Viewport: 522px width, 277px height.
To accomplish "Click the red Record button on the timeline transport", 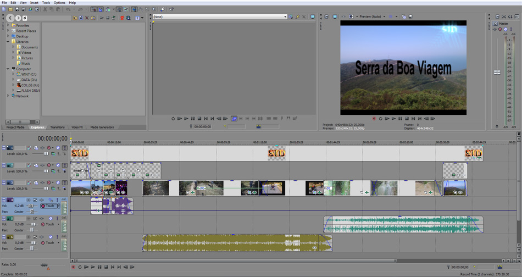I will point(73,267).
